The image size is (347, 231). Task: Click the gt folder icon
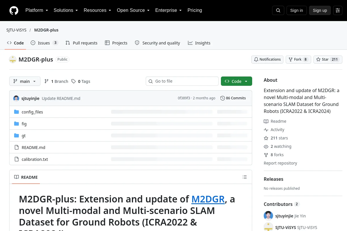[16, 135]
